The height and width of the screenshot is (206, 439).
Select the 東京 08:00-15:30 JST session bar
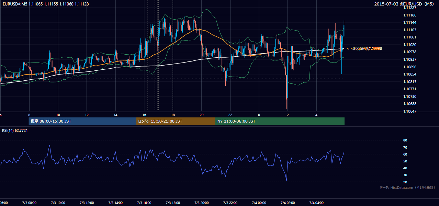pyautogui.click(x=82, y=121)
